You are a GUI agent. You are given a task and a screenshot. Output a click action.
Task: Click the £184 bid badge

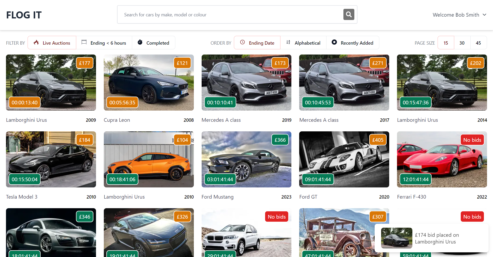click(85, 140)
